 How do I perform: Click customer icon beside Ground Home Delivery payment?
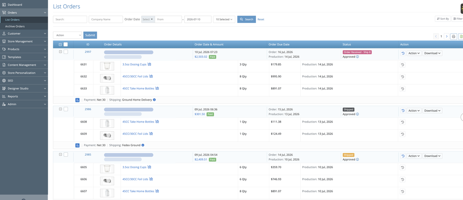click(x=78, y=100)
